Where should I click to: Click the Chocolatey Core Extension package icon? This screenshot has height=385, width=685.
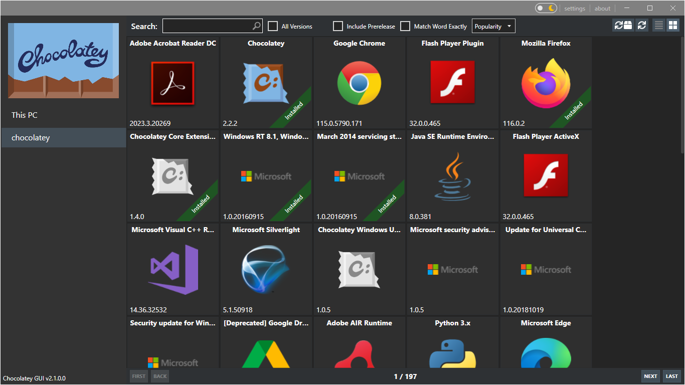[173, 176]
